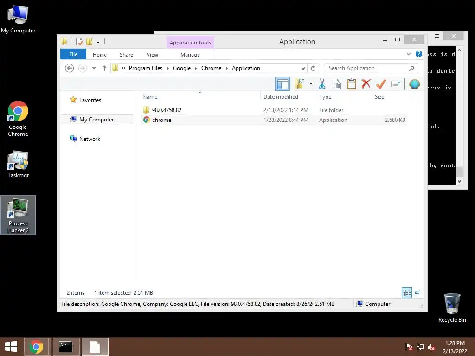
Task: Click the Forward arrow navigation button
Action: [x=83, y=68]
